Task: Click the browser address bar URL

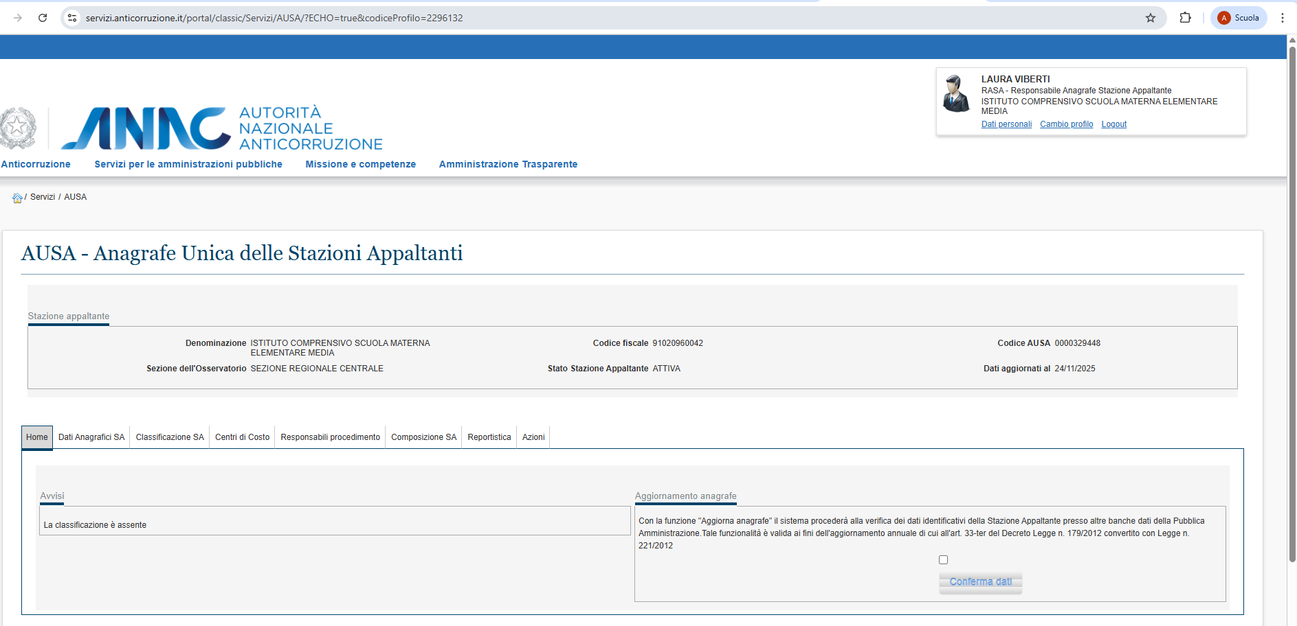Action: pos(275,18)
